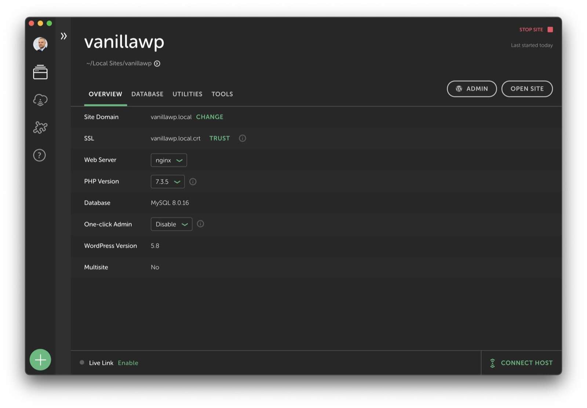This screenshot has height=408, width=587.
Task: Reveal site folder arrow icon next to path
Action: point(157,64)
